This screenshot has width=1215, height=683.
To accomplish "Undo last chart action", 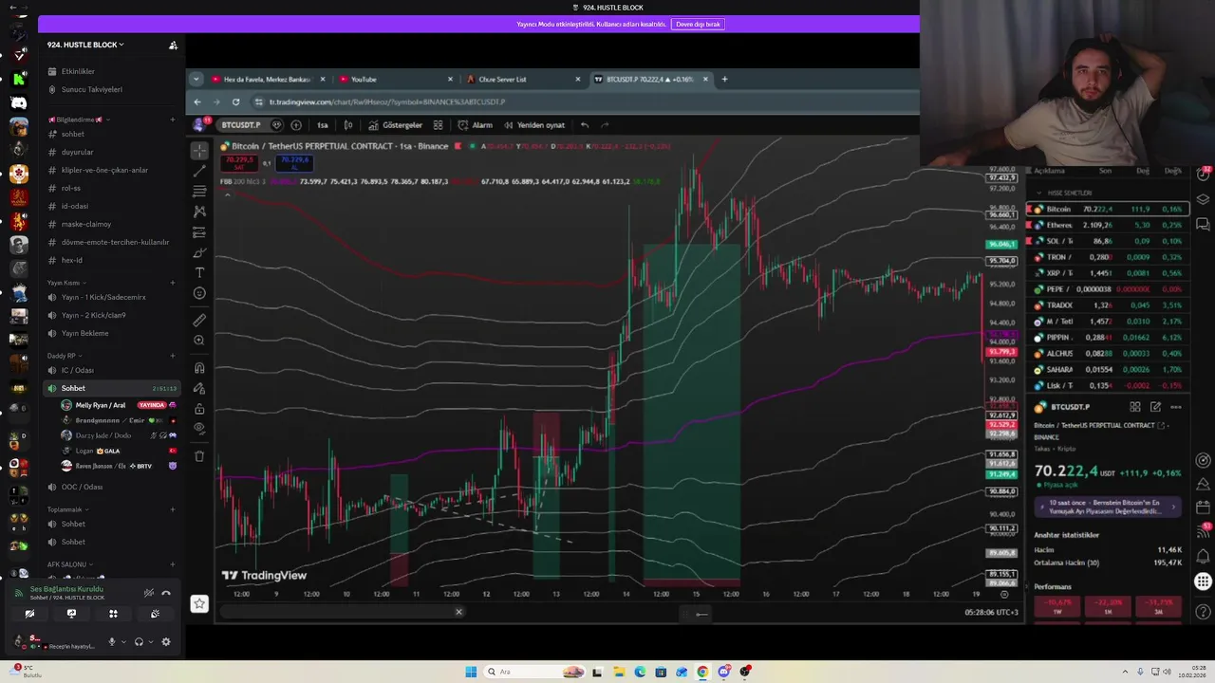I will tap(585, 124).
